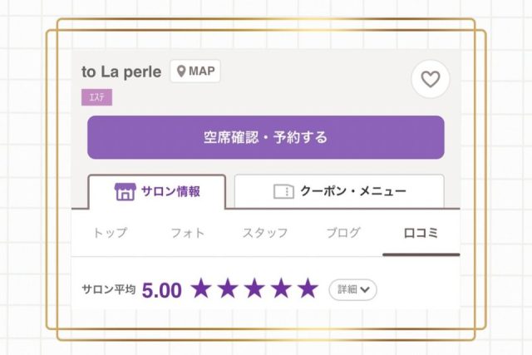This screenshot has height=355, width=532.
Task: Click the third purple rating star
Action: coord(255,288)
